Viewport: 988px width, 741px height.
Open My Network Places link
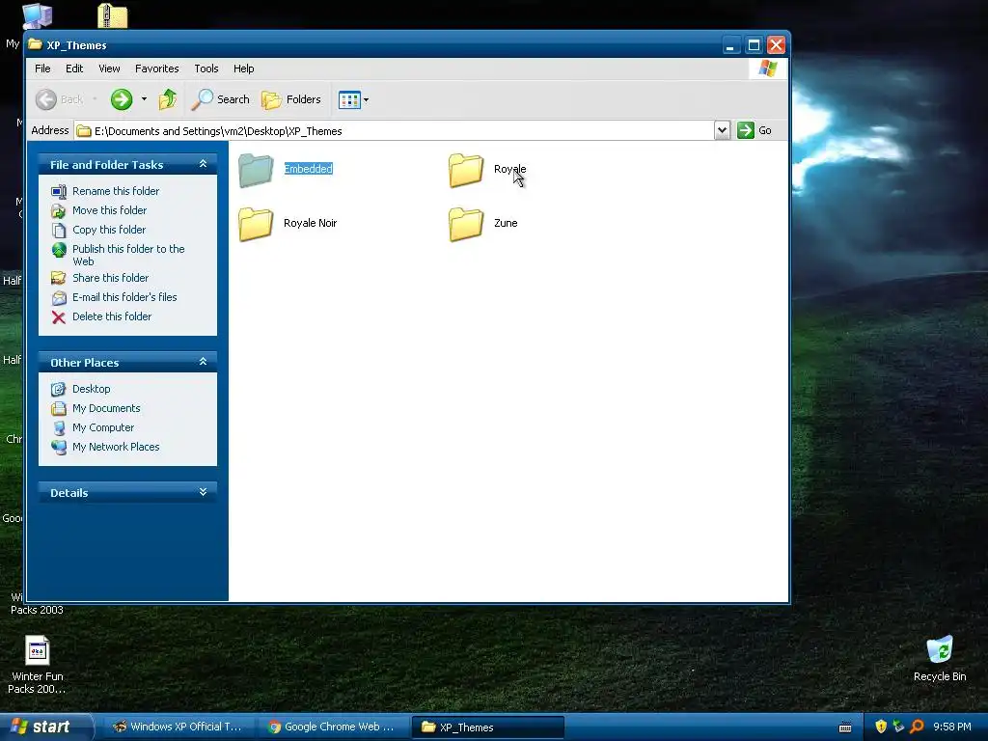(x=116, y=447)
